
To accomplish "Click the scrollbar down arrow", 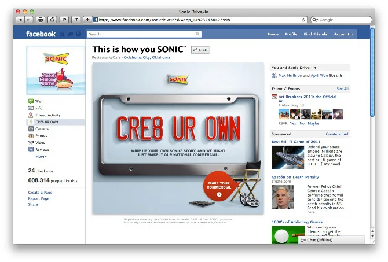I will click(x=372, y=237).
